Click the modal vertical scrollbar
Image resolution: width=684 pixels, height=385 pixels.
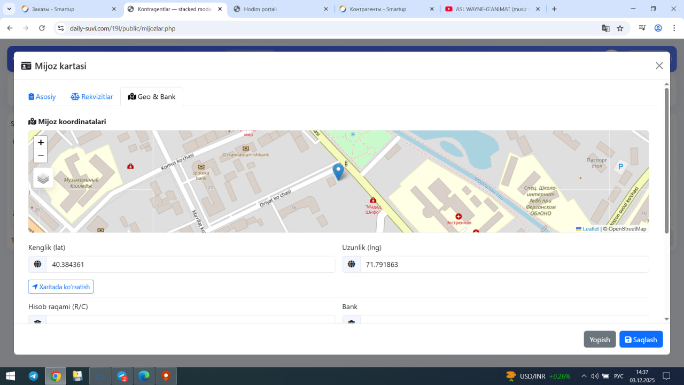pos(666,160)
